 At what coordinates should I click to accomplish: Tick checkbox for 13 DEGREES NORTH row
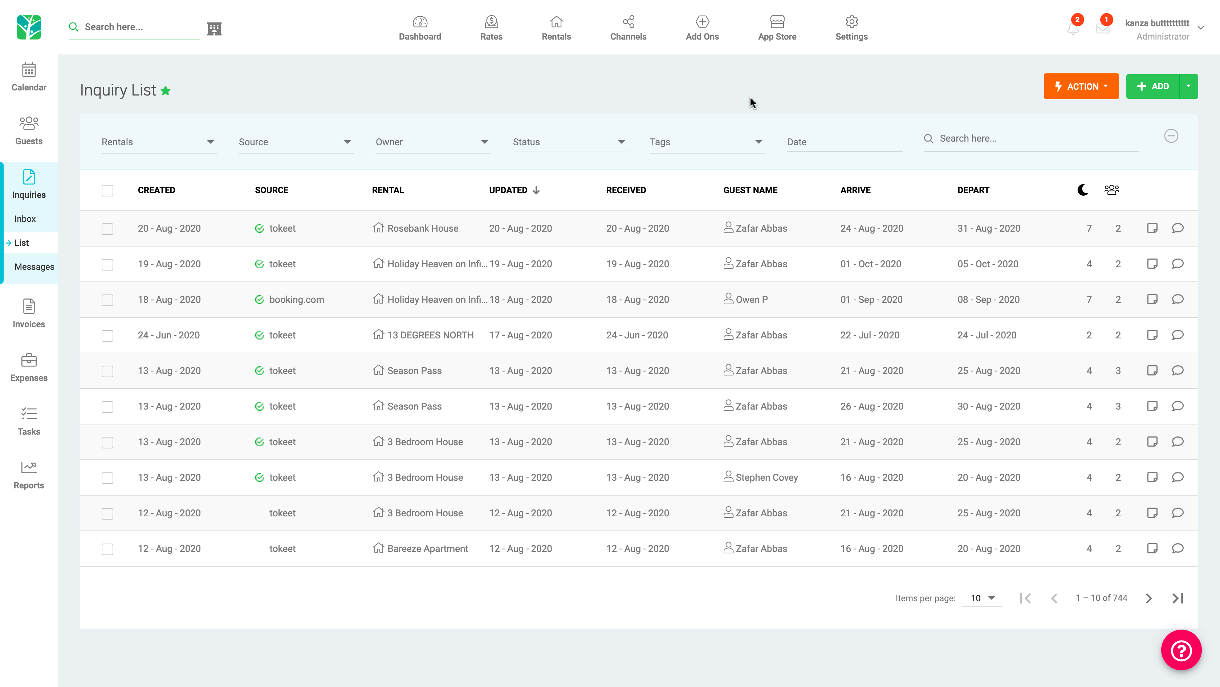pos(107,336)
